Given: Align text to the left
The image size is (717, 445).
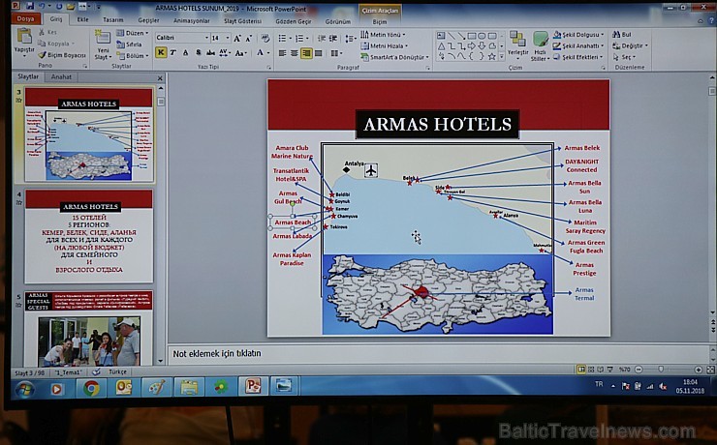Looking at the screenshot, I should [282, 53].
